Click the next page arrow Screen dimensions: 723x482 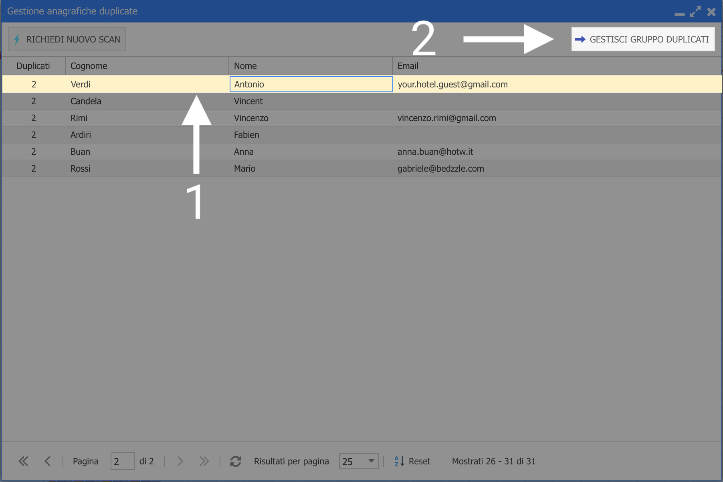(180, 461)
